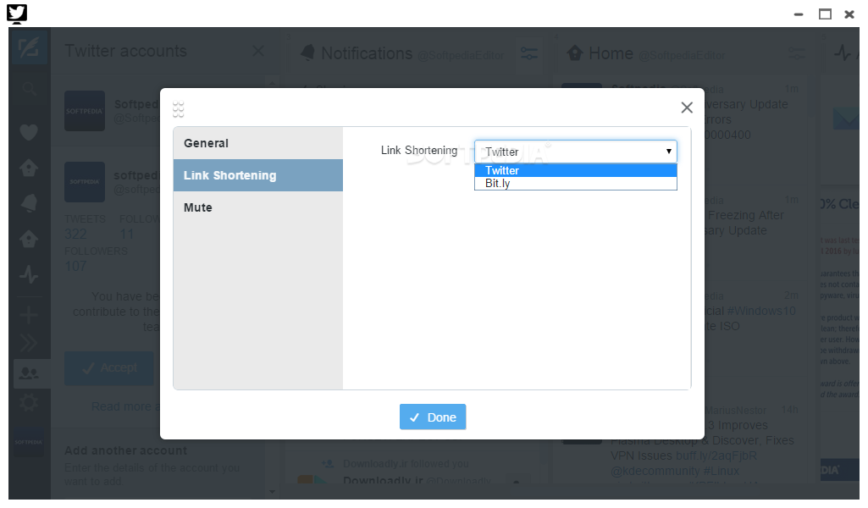Maximize the TweetDeck window
868x508 pixels.
(825, 14)
